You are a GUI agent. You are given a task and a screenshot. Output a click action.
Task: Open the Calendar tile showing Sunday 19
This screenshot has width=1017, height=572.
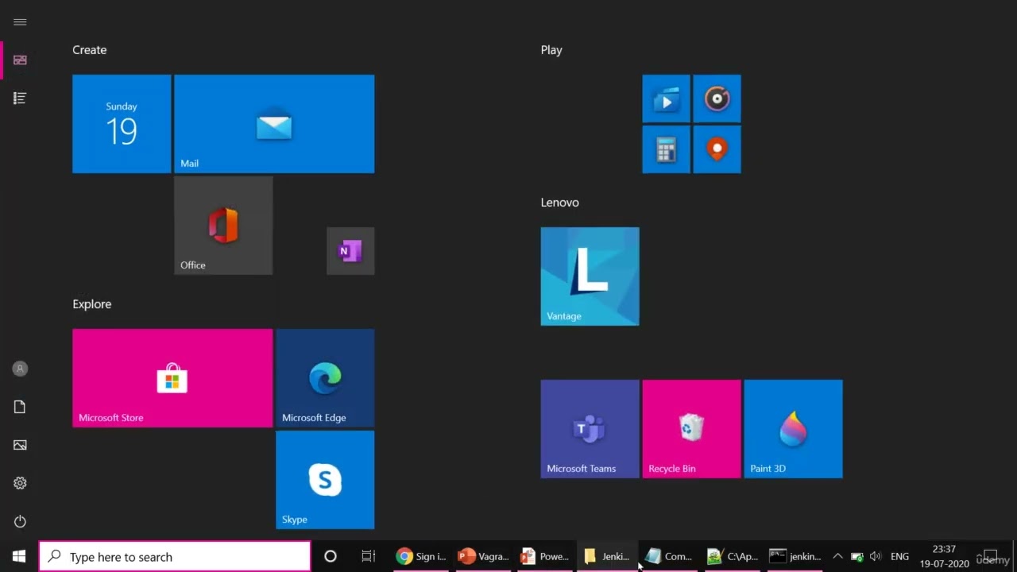[122, 124]
